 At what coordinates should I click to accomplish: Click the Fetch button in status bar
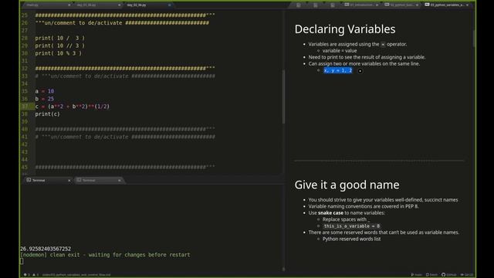coord(431,275)
